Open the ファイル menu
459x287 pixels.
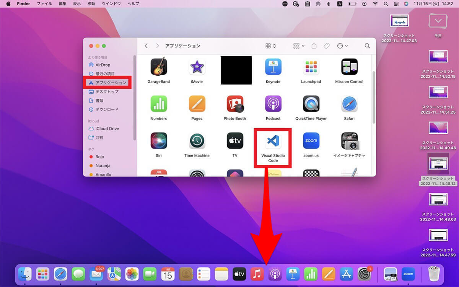click(x=44, y=3)
